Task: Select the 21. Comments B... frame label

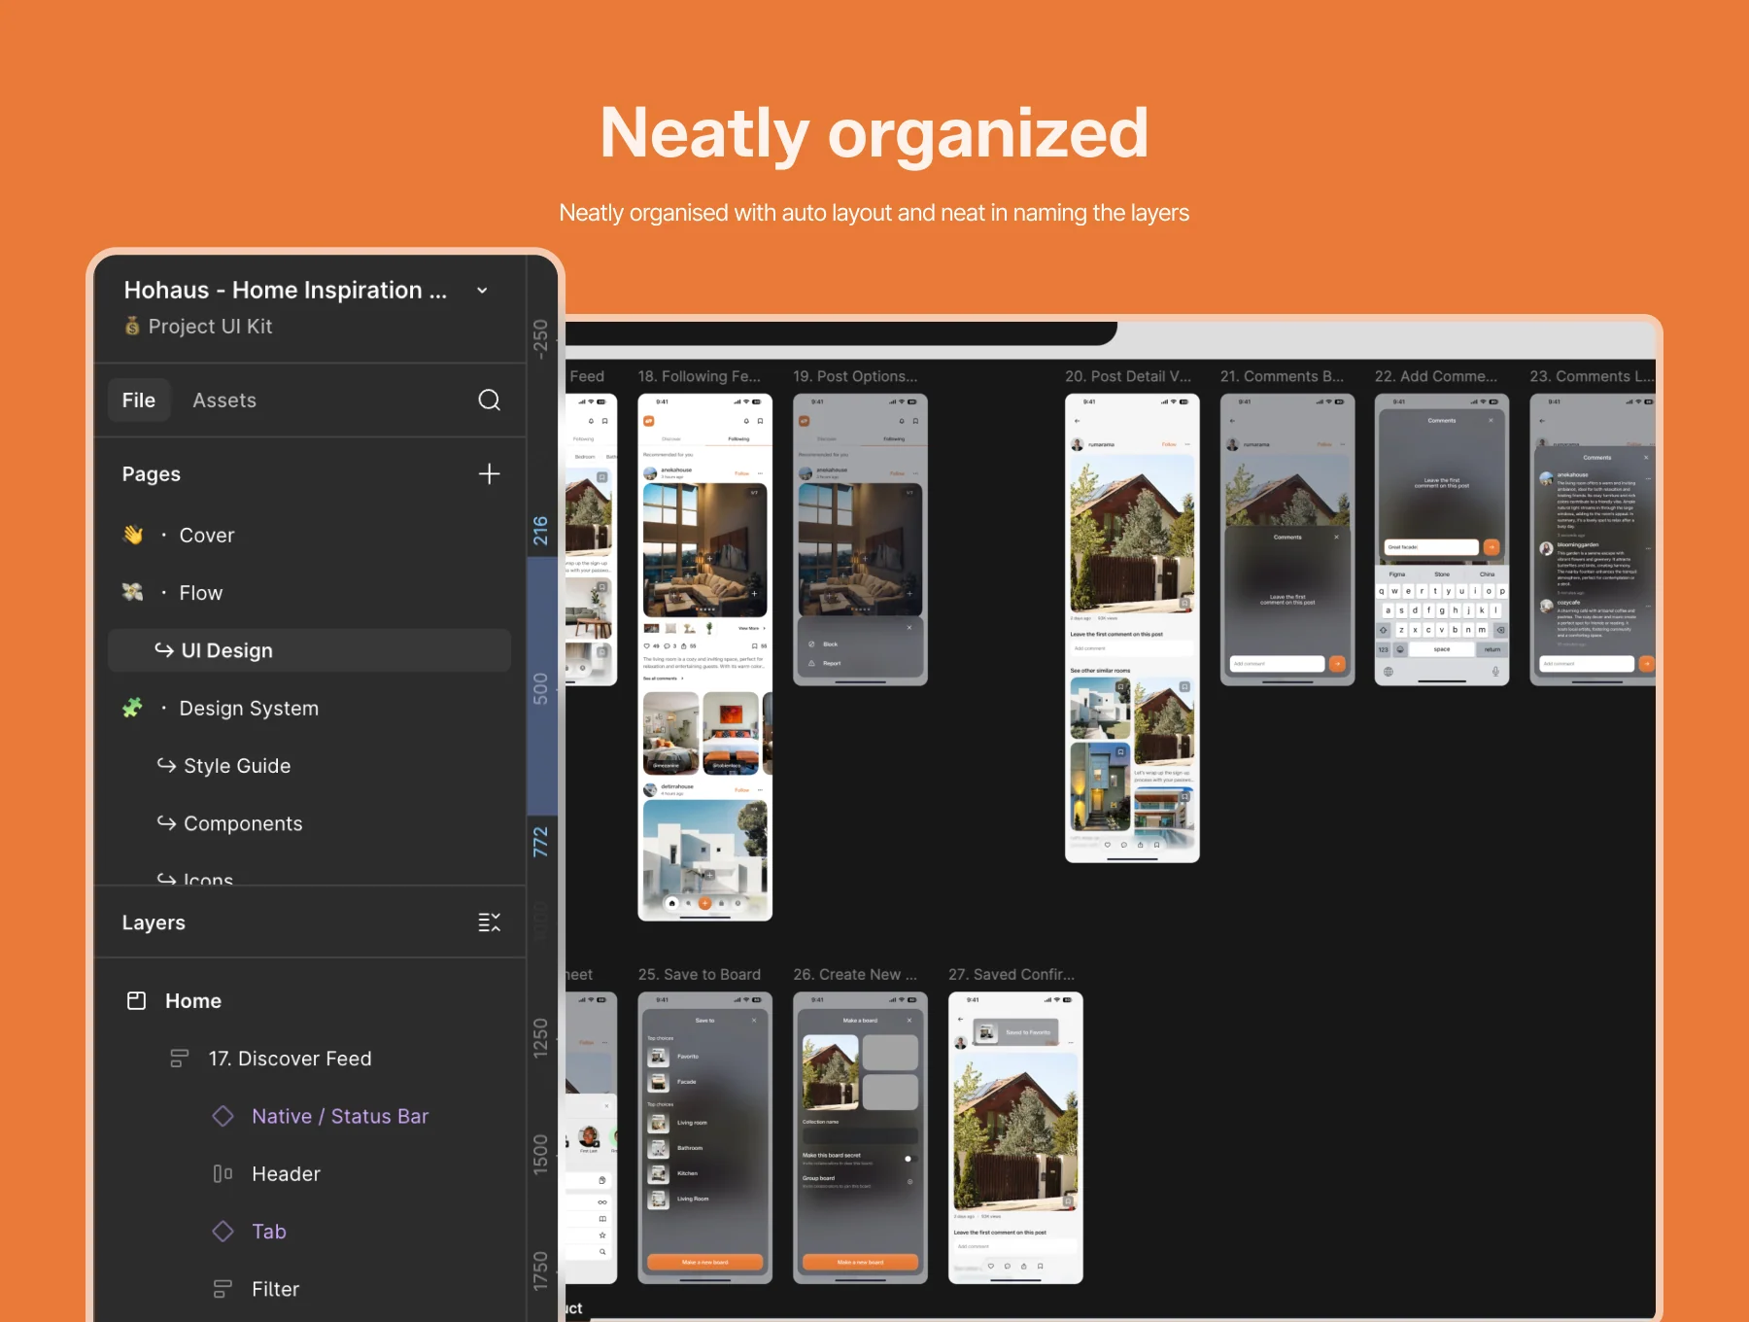Action: click(1283, 376)
